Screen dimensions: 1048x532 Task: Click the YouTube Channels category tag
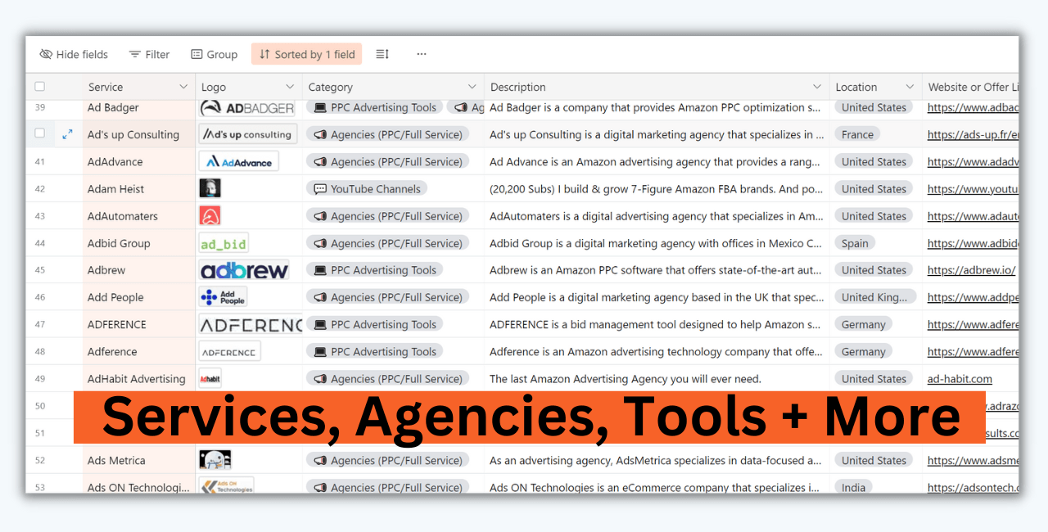click(367, 189)
